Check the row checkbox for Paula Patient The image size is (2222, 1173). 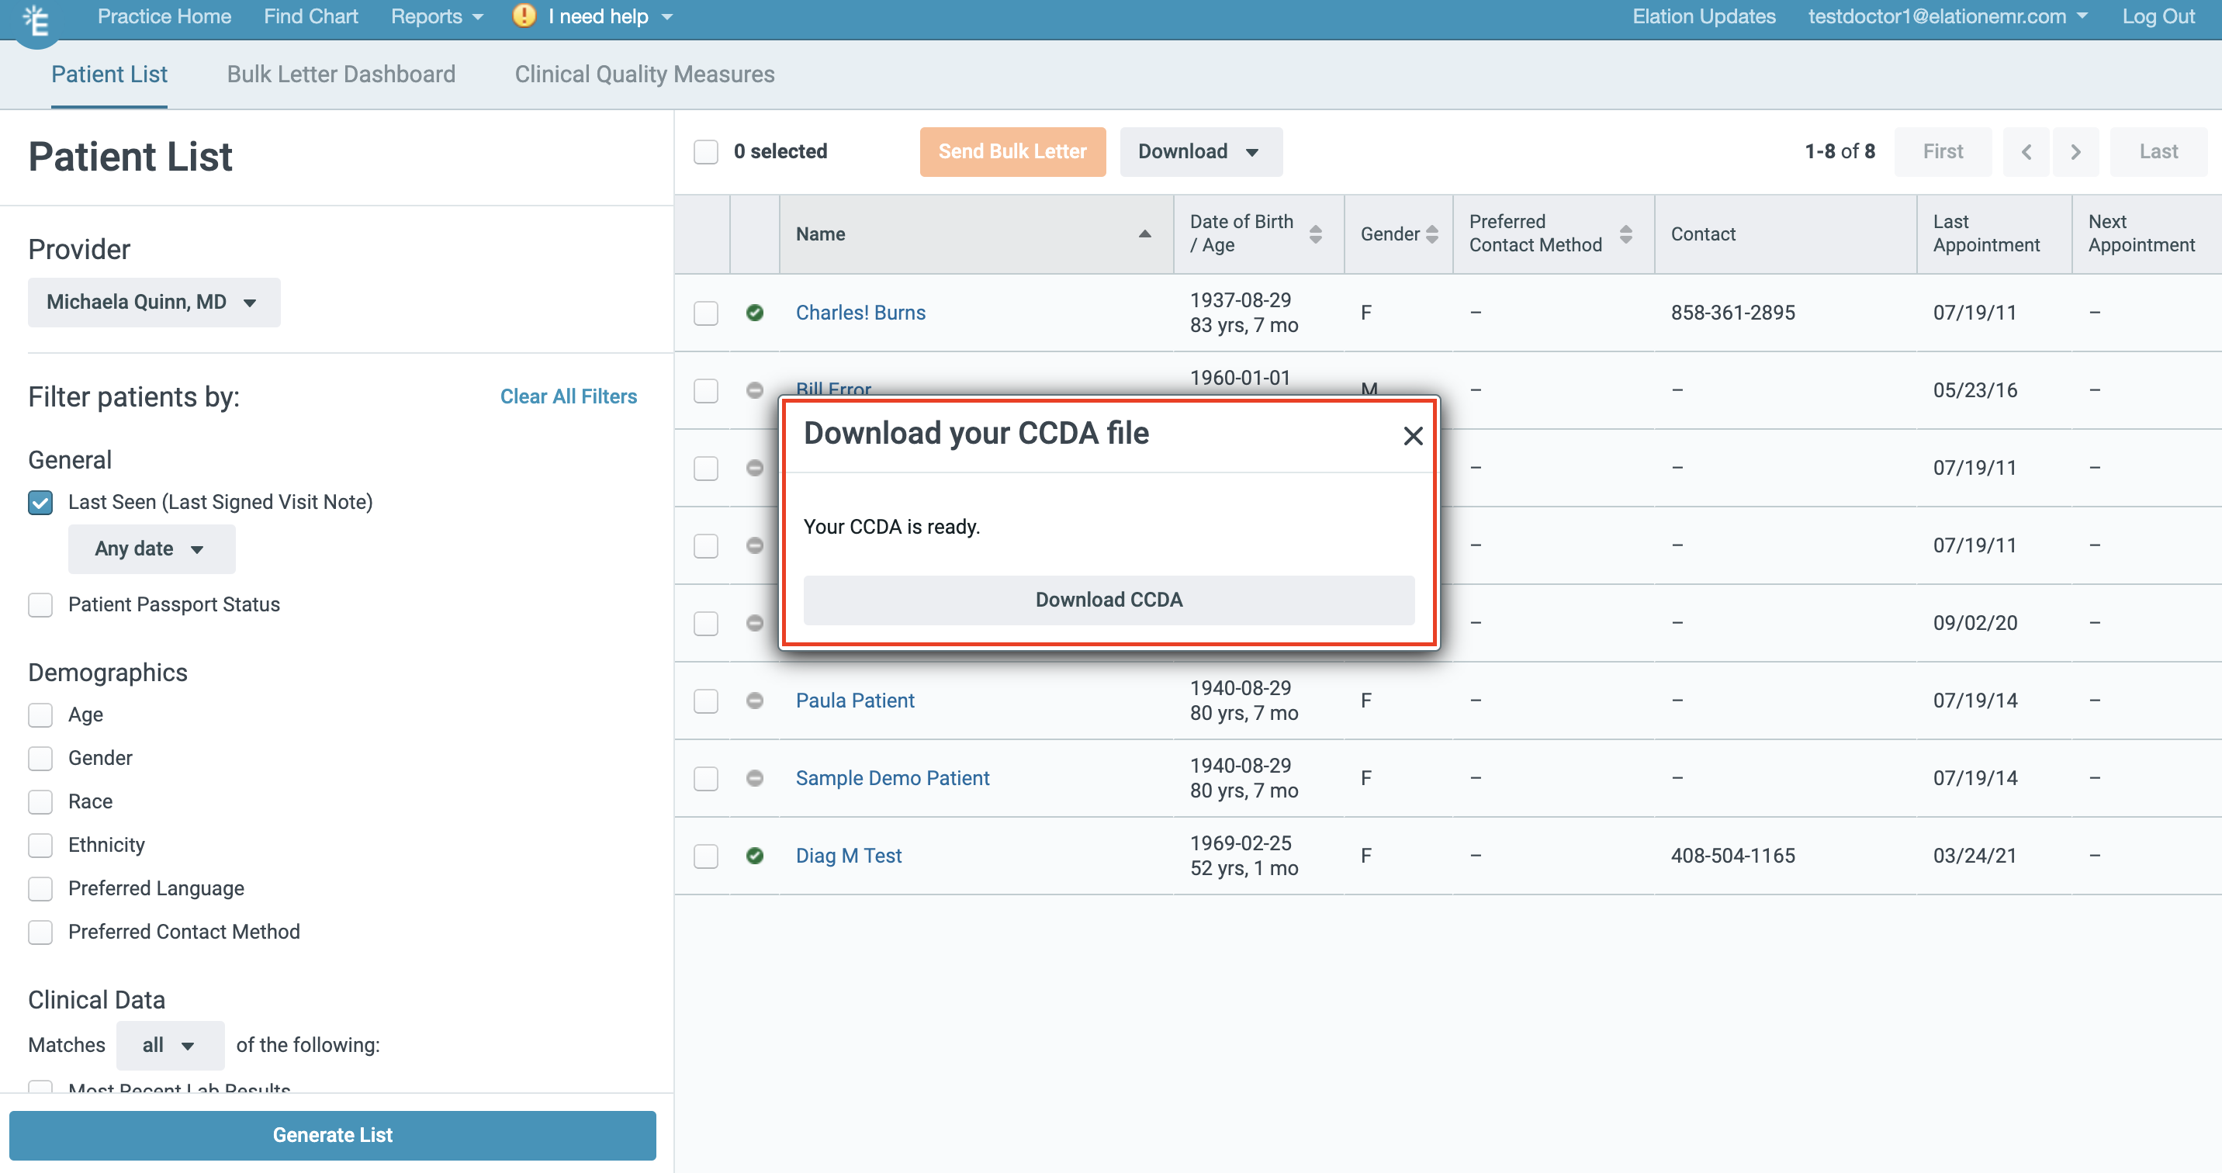pos(705,701)
